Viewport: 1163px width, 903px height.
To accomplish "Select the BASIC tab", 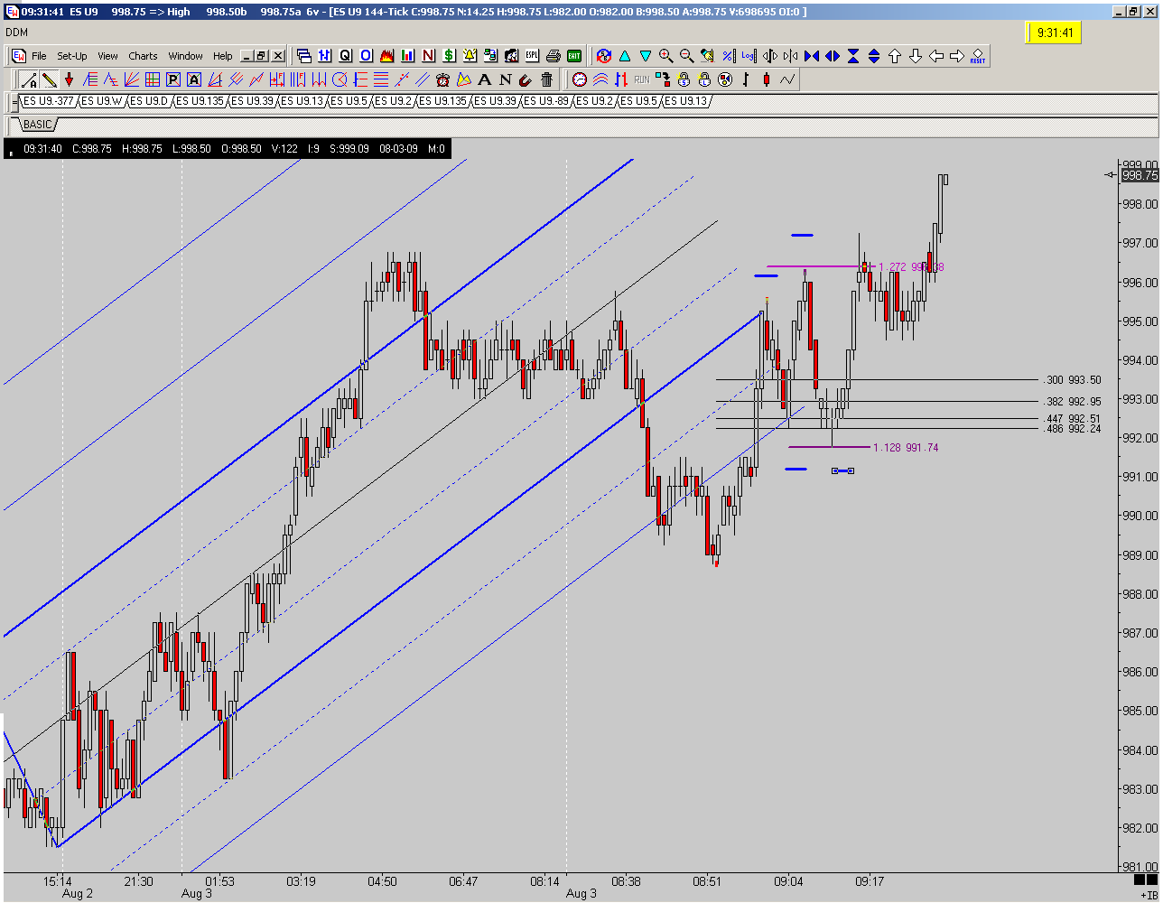I will click(x=37, y=125).
